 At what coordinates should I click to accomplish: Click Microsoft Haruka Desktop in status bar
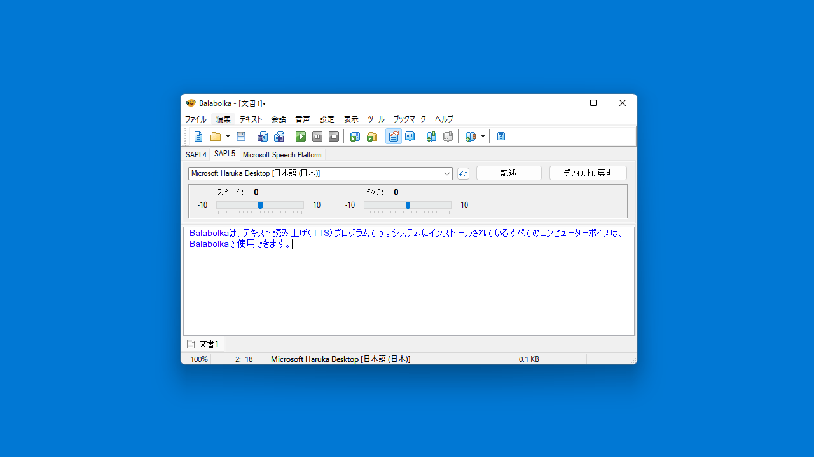[341, 359]
